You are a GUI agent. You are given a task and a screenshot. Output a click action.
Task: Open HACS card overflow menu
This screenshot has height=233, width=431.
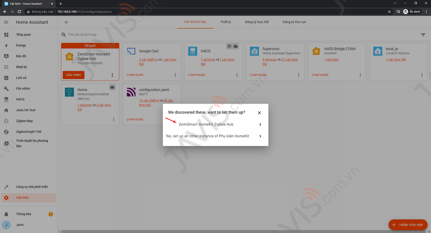(237, 75)
